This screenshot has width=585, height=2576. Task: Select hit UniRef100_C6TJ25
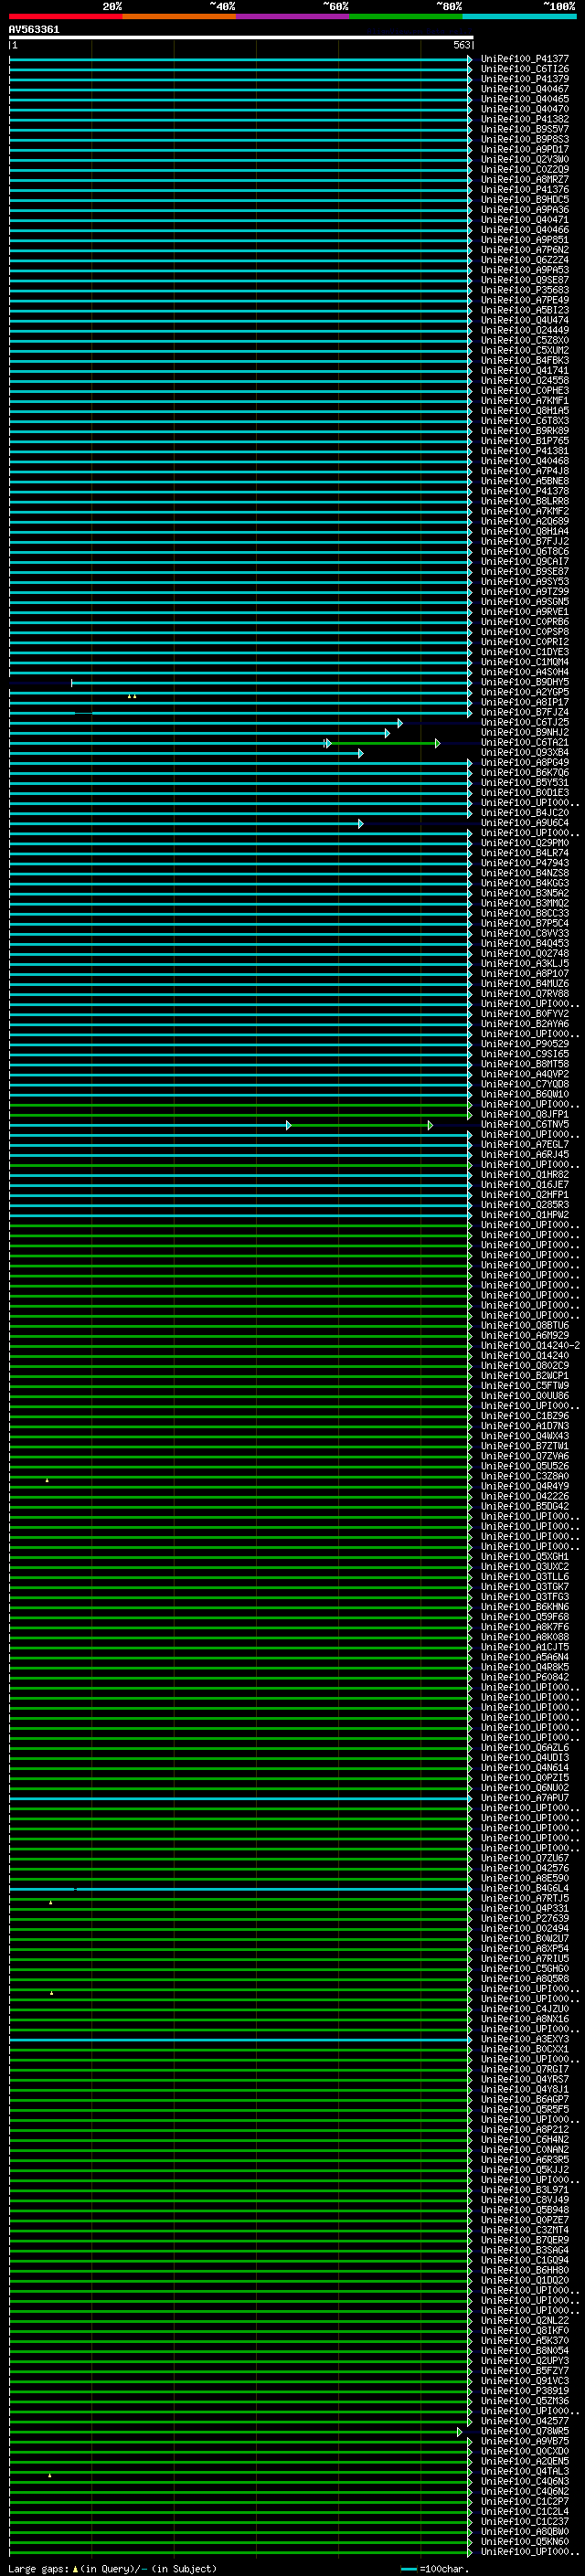click(524, 722)
